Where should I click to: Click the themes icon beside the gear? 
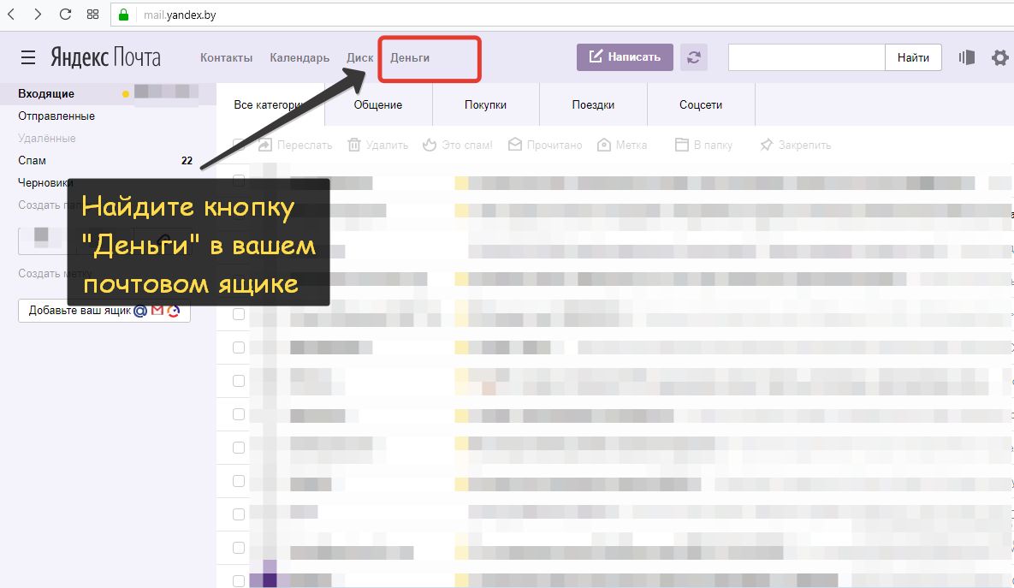967,57
